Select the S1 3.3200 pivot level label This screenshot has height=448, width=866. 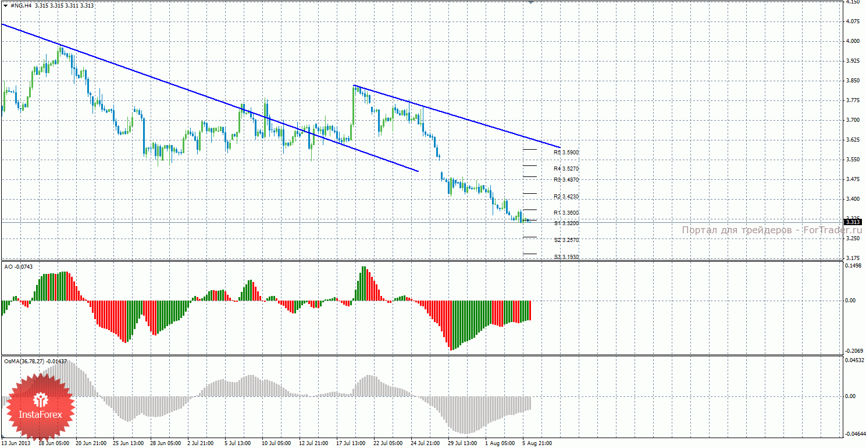click(566, 223)
